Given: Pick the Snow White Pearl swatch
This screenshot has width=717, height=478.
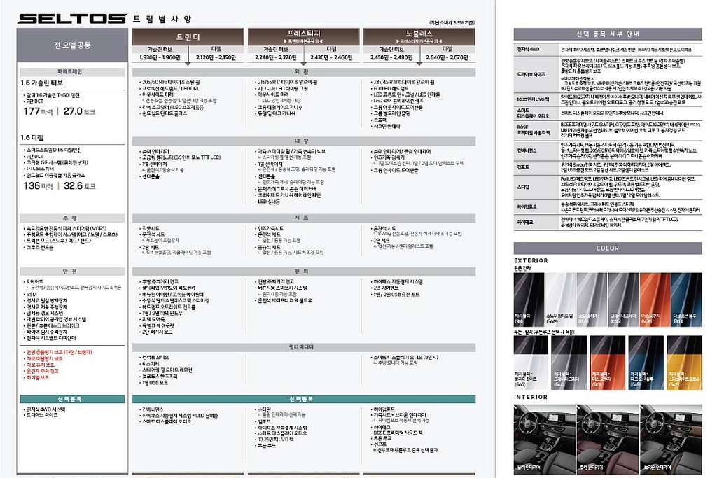Looking at the screenshot, I should (x=560, y=300).
